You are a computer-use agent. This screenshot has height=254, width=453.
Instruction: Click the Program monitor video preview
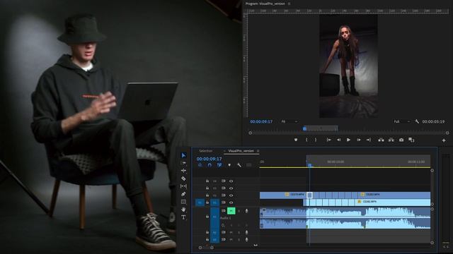tap(348, 66)
